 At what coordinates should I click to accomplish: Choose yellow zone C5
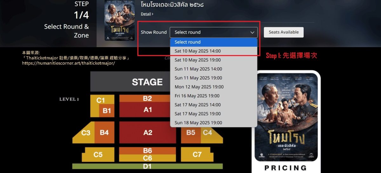tap(98, 155)
